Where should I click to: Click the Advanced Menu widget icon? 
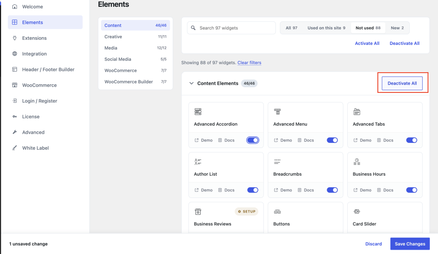277,112
